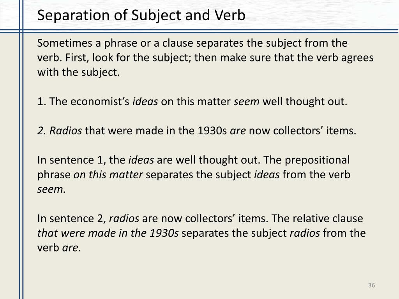Click the slide number 36
Screen dimensions: 399x299
pos(371,285)
